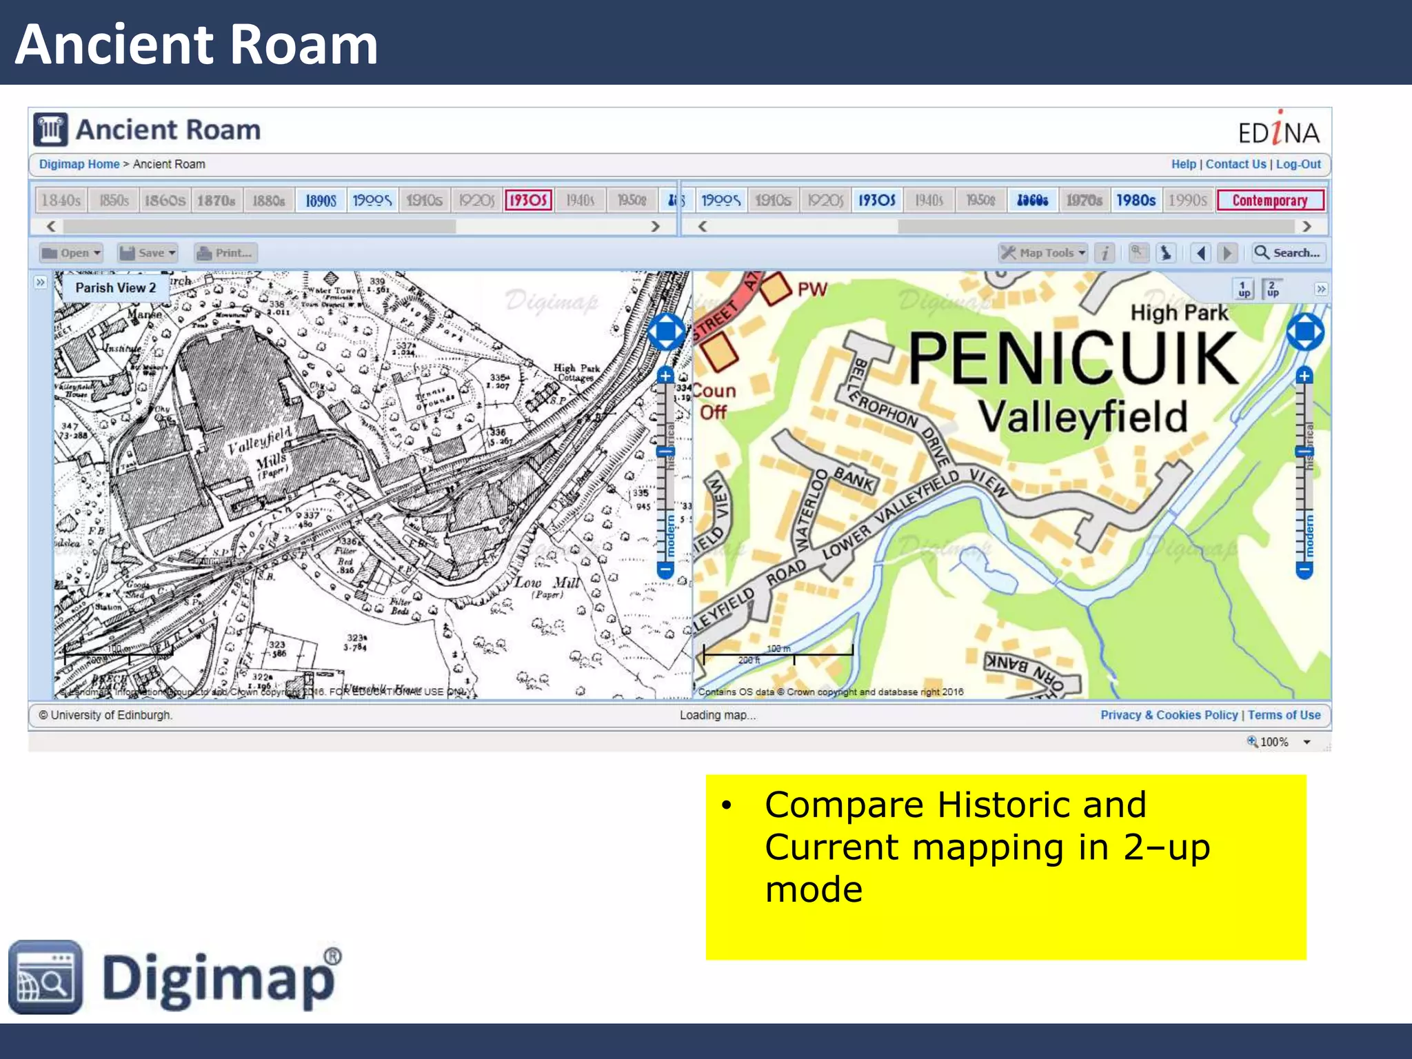This screenshot has width=1412, height=1059.
Task: Switch to 2-up view mode
Action: point(1273,289)
